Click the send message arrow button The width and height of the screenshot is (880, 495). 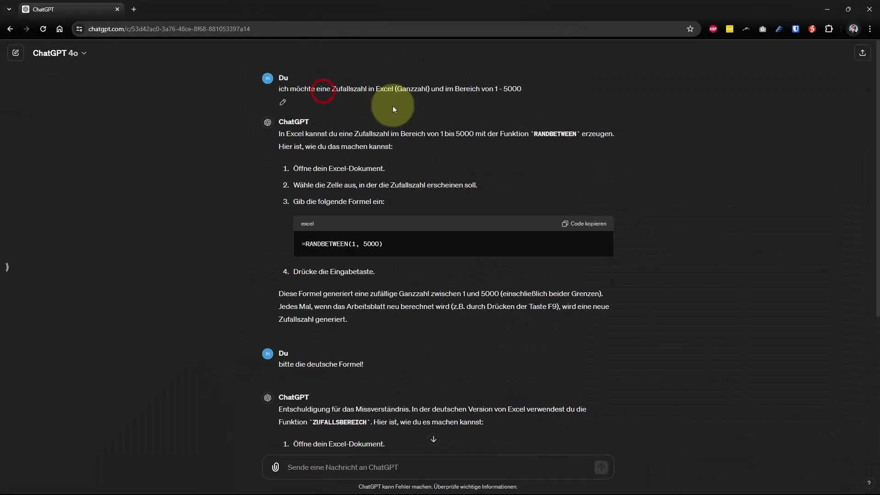tap(601, 467)
